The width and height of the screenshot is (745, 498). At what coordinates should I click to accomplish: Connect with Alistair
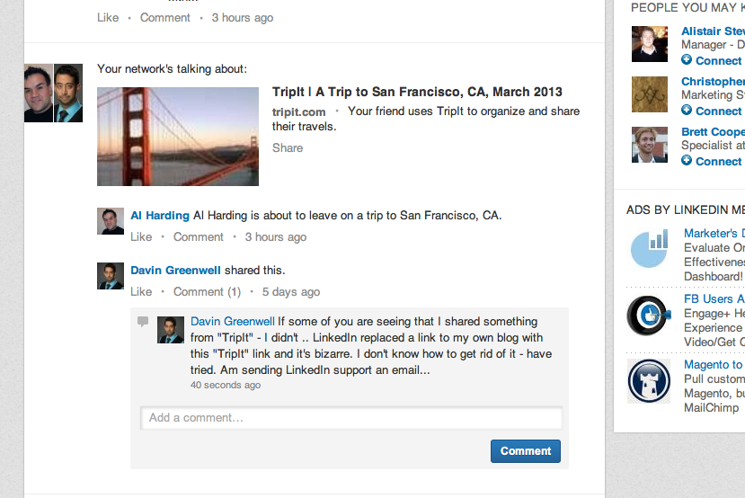pyautogui.click(x=718, y=61)
